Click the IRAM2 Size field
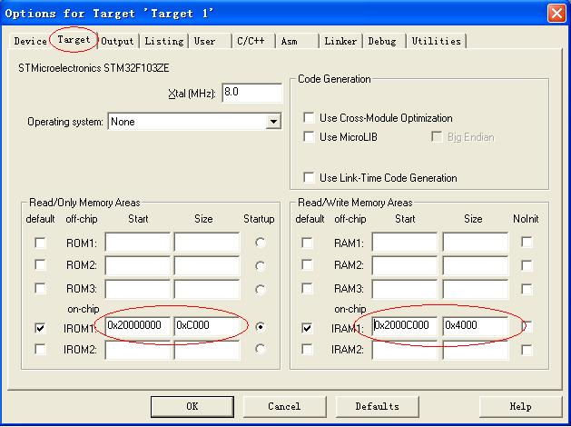The height and width of the screenshot is (427, 571). 475,350
